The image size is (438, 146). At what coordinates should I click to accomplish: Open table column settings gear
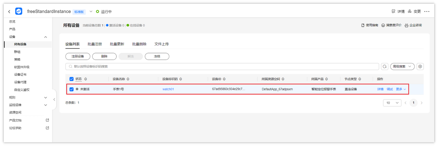420,66
